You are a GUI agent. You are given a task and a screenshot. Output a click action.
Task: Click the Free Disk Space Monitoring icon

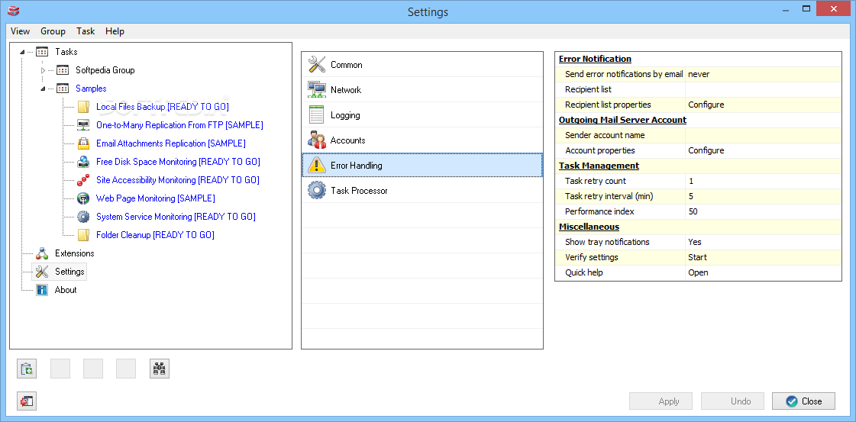point(83,162)
